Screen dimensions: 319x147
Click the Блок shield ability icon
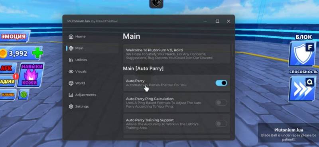click(x=302, y=54)
